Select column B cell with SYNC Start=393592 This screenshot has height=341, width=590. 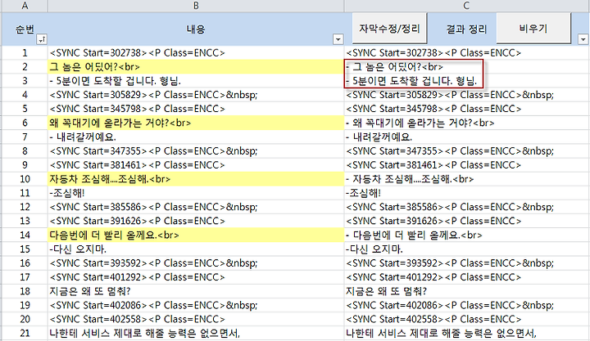pos(196,262)
